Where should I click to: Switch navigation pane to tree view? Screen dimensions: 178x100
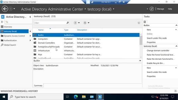[7, 22]
